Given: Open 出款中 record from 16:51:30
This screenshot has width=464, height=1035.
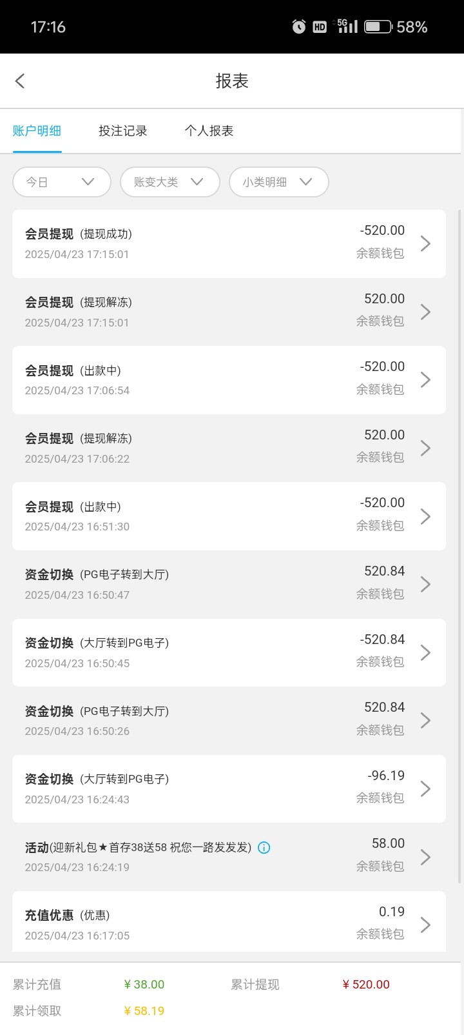Looking at the screenshot, I should click(x=229, y=516).
